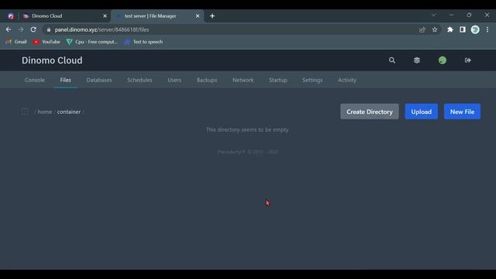
Task: Open the browser extensions puzzle icon
Action: 449,29
